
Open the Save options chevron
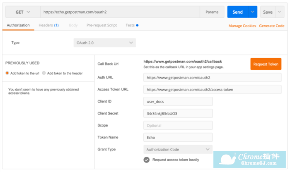coord(280,12)
